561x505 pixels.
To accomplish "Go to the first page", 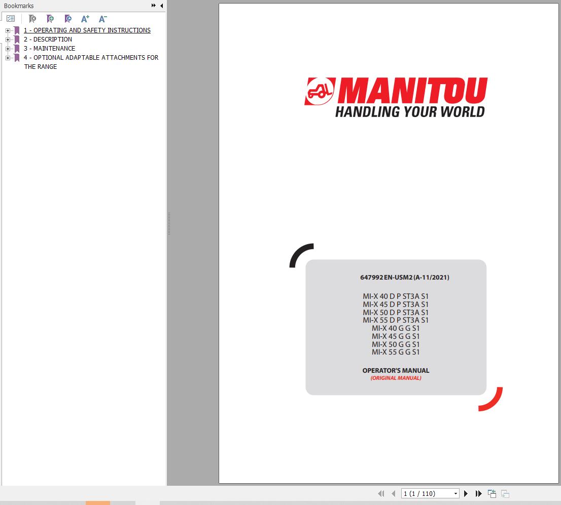I will click(381, 493).
